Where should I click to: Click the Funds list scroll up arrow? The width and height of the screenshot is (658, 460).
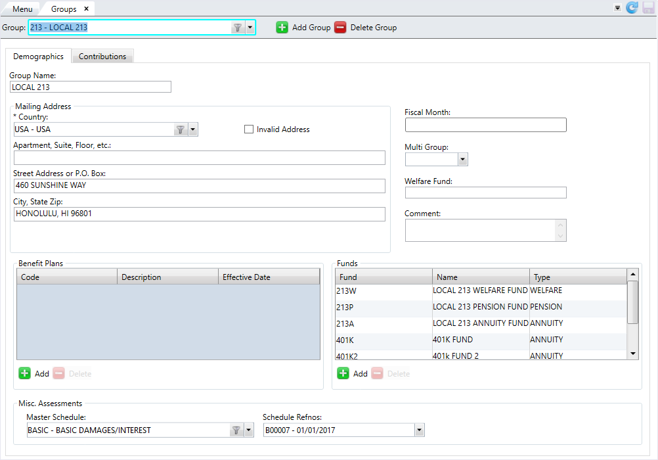coord(633,275)
